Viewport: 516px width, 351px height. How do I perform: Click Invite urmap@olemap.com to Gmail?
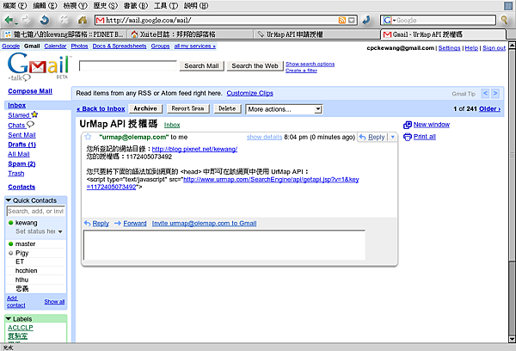[204, 223]
